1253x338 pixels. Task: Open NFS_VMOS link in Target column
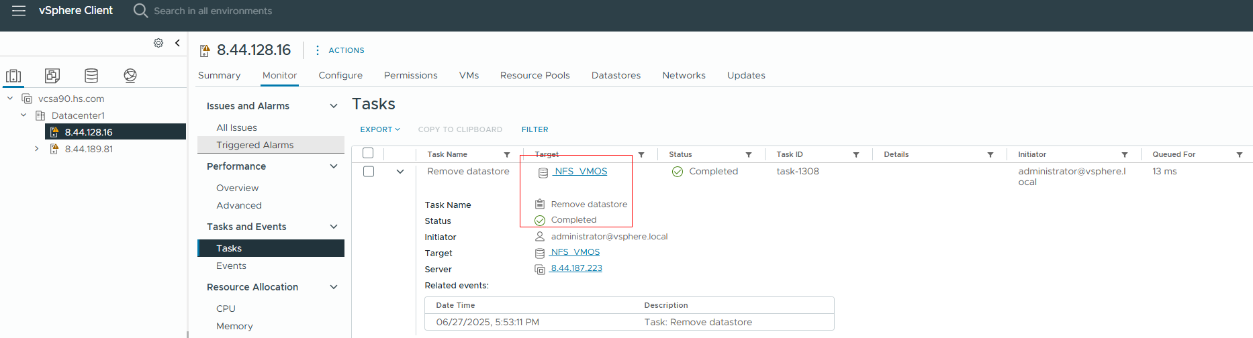click(580, 172)
